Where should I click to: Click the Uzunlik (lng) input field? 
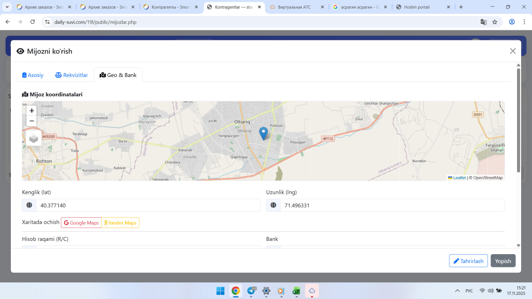392,206
